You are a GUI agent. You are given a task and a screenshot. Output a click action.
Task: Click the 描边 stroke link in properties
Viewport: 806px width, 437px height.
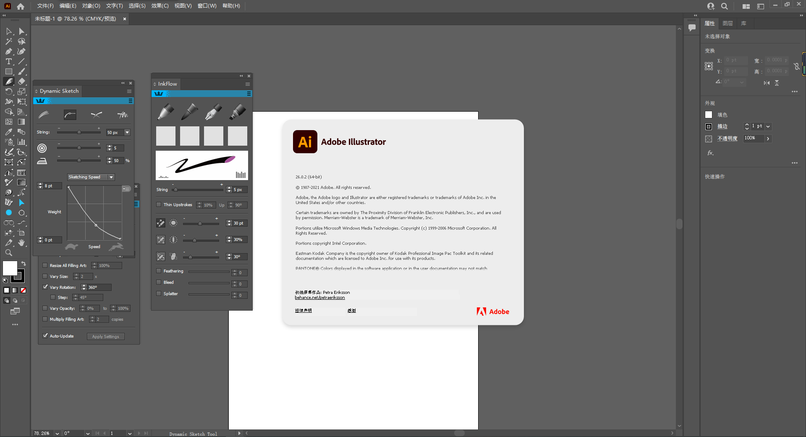click(722, 126)
